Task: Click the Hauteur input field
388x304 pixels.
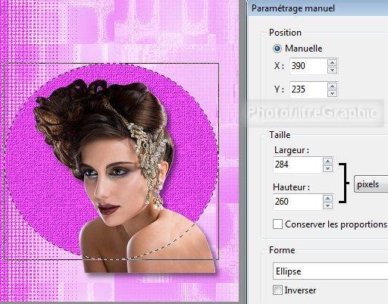Action: [298, 202]
